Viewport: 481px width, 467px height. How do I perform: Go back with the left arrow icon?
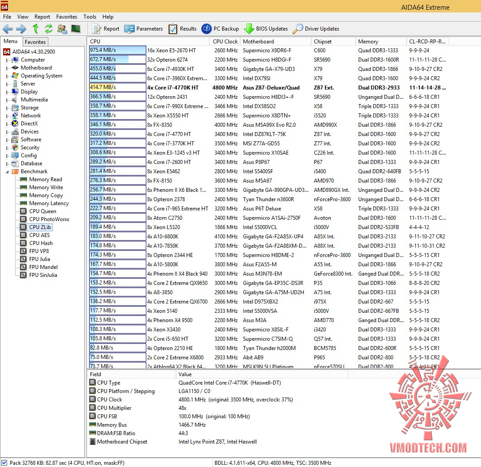click(8, 29)
